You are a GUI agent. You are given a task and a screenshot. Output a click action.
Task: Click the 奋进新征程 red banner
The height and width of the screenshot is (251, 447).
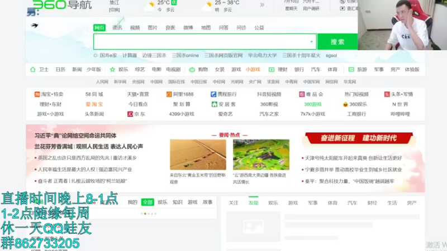pos(359,138)
